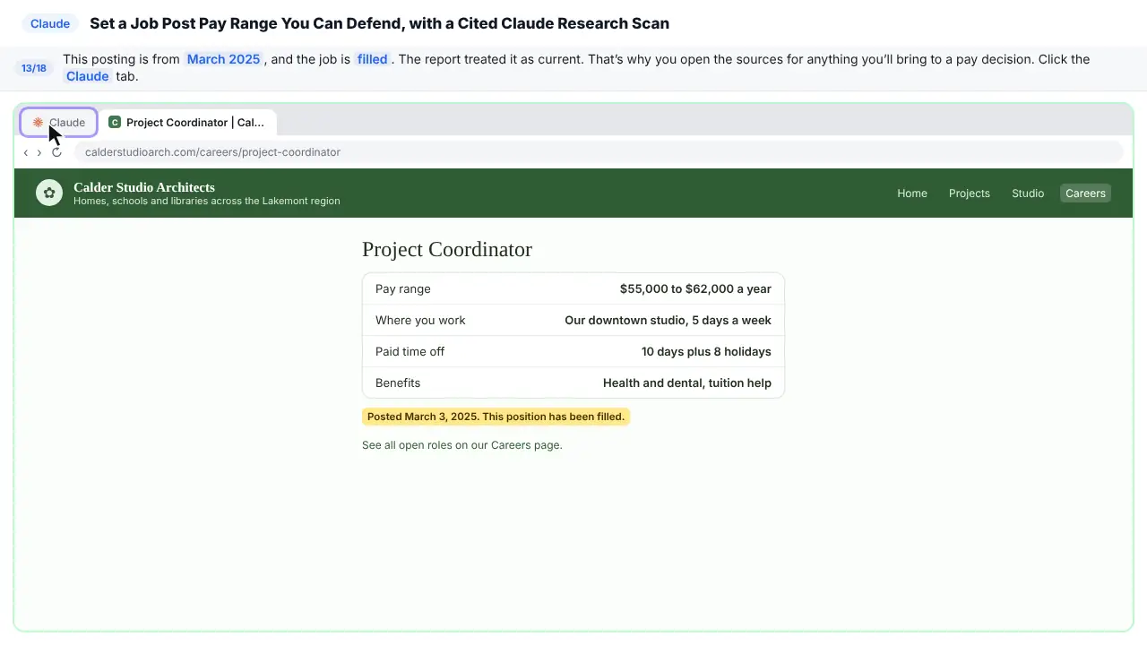Reload the page with refresh icon
Viewport: 1147px width, 645px height.
click(56, 152)
